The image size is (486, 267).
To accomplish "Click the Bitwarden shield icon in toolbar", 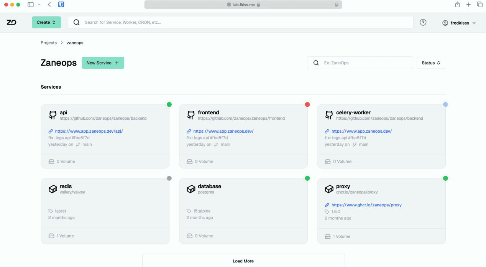I will coord(61,5).
